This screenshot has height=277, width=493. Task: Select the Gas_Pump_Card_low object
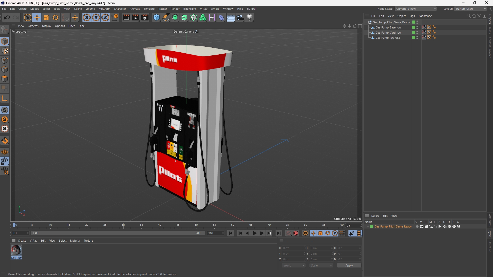(388, 33)
